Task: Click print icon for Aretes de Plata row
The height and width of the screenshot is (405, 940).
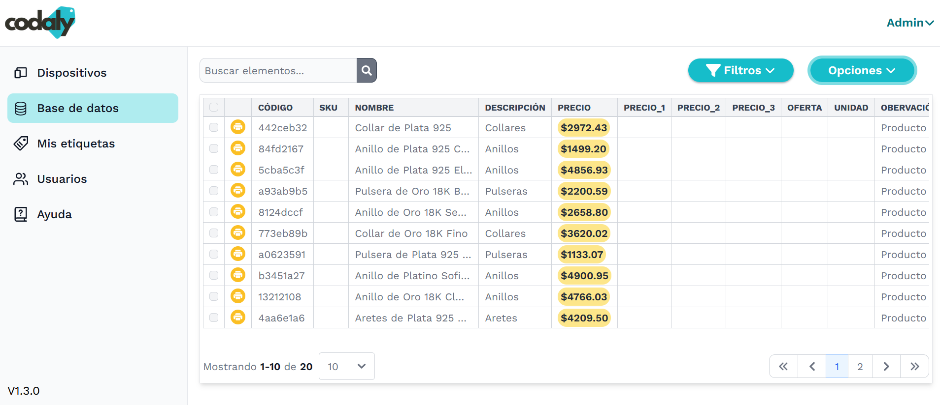Action: click(x=238, y=318)
